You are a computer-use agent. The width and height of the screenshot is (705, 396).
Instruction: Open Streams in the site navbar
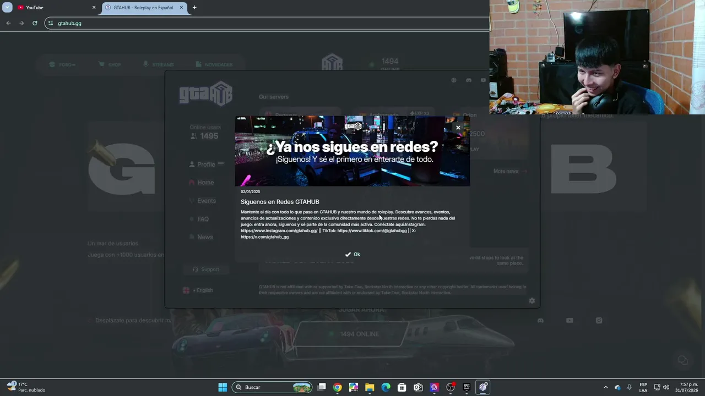pos(159,65)
